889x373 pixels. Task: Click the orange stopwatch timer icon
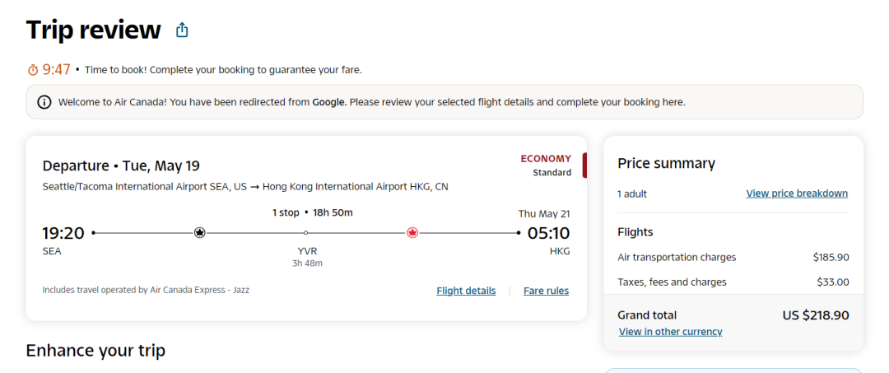33,70
